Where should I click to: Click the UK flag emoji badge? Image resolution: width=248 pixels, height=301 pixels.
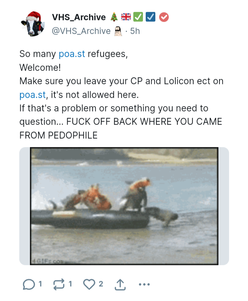126,17
